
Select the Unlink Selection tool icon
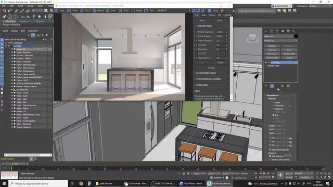click(x=22, y=10)
